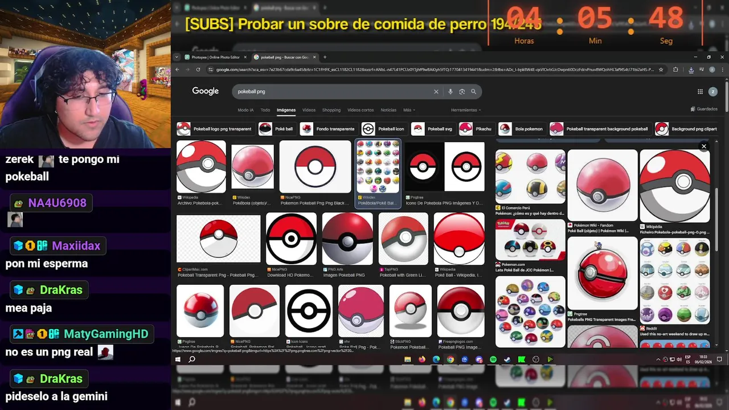729x410 pixels.
Task: Switch to Chrome in taskbar
Action: 450,359
